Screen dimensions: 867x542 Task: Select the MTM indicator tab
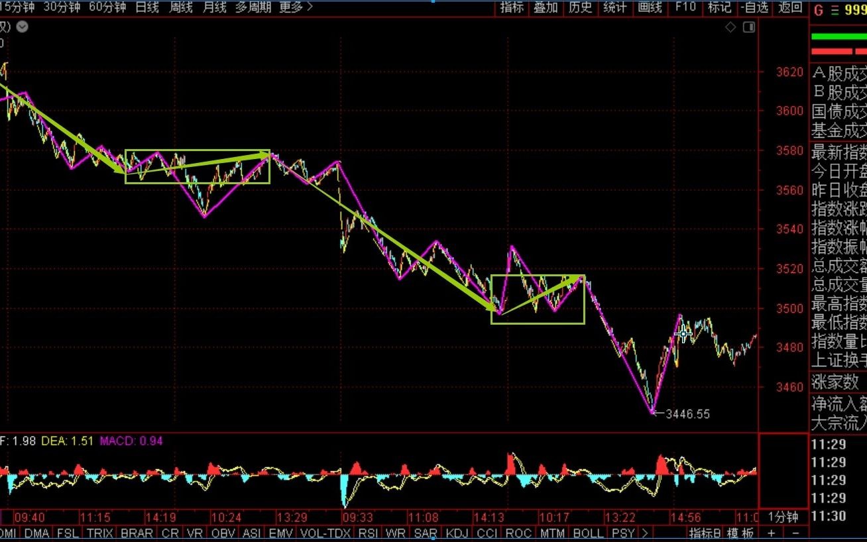point(552,533)
